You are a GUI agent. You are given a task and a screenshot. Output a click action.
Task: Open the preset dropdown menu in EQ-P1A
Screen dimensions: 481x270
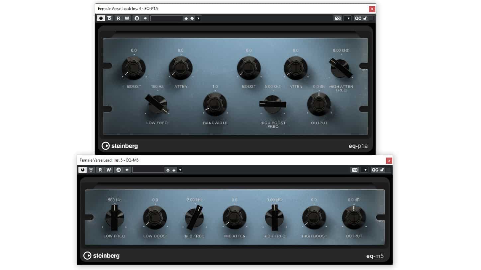[199, 18]
